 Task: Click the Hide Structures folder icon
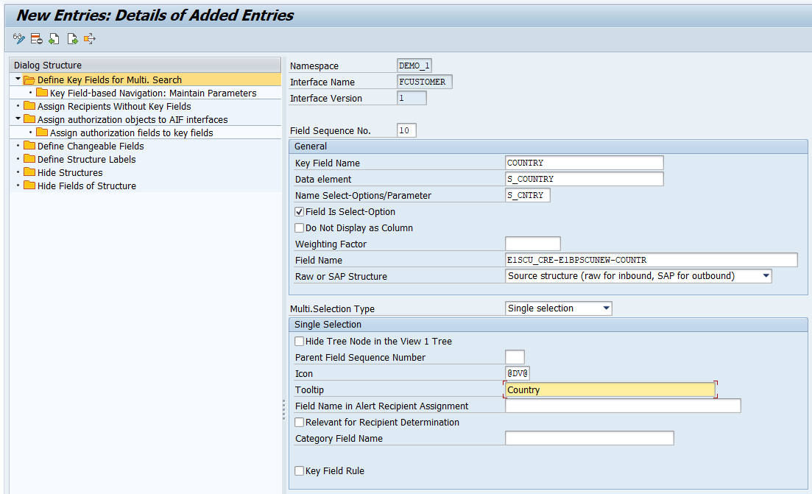pyautogui.click(x=29, y=172)
